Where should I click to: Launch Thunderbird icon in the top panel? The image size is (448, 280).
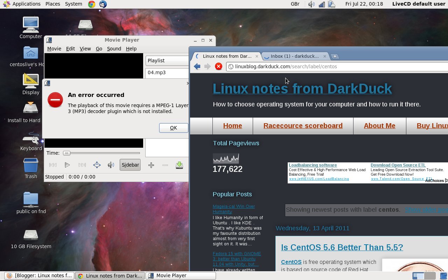(103, 4)
